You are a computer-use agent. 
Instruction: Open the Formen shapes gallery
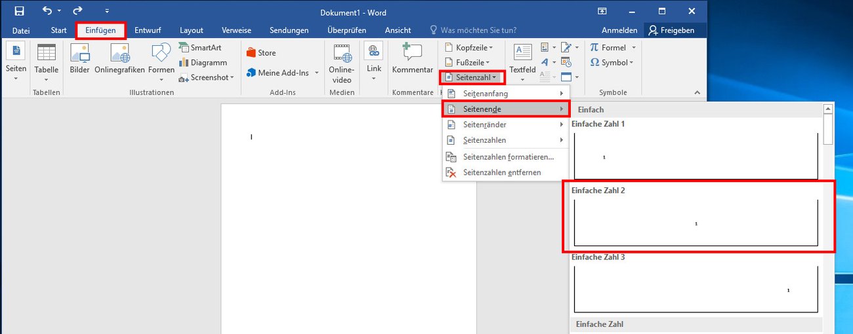coord(161,64)
